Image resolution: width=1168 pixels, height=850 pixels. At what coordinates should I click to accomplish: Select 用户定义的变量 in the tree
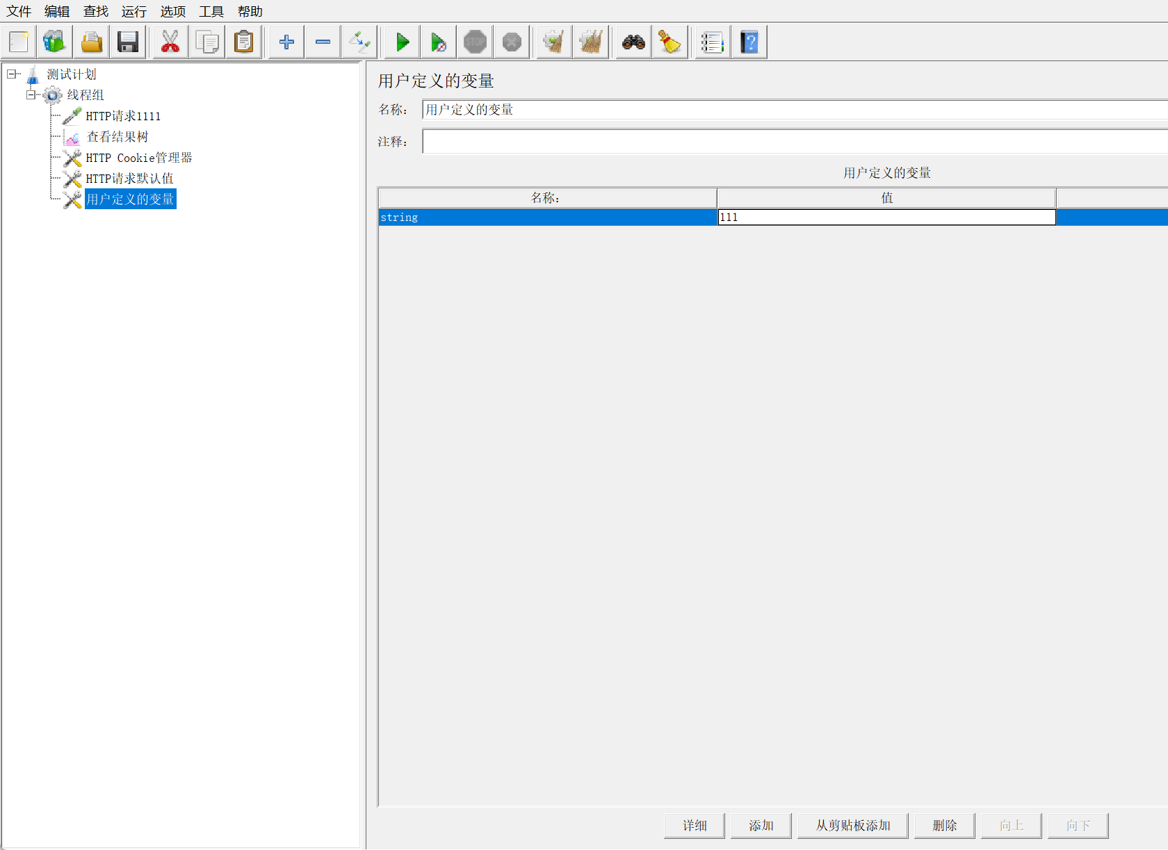click(131, 199)
